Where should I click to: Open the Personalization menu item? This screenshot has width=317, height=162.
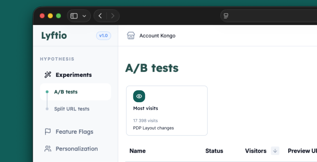point(76,148)
